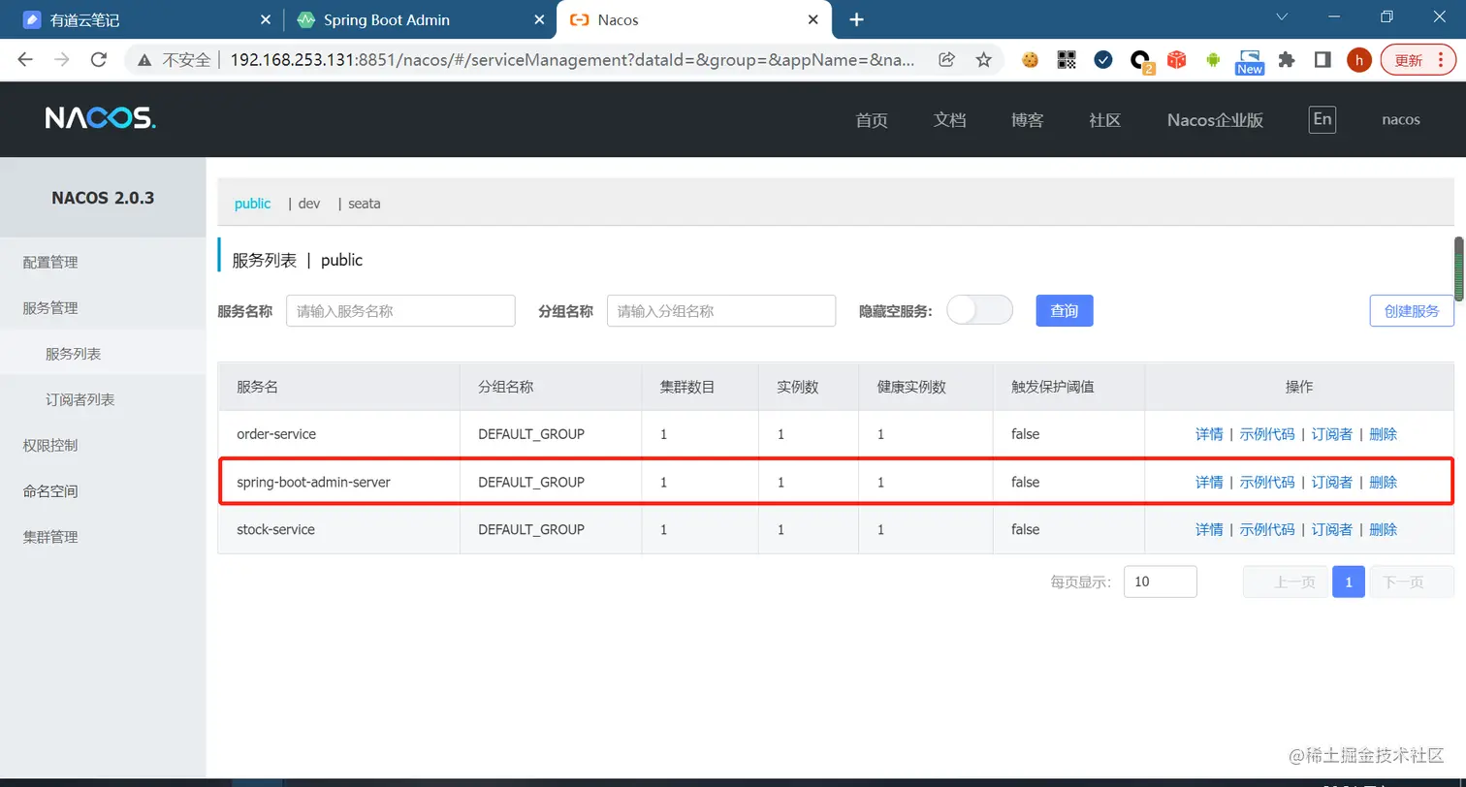
Task: Click the green Android extension icon
Action: coord(1213,59)
